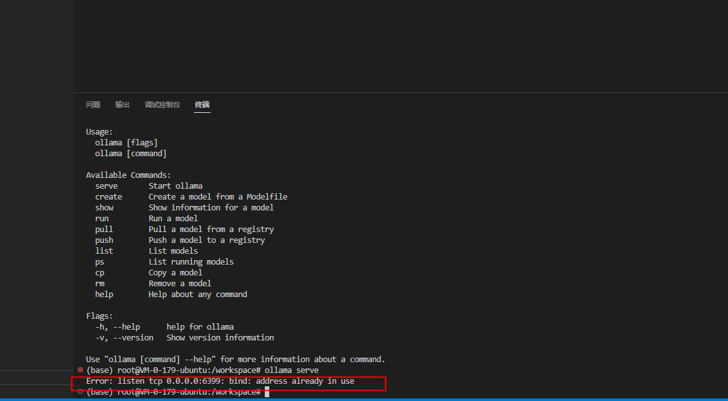This screenshot has width=728, height=401.
Task: Select the 终端 (Terminal) tab
Action: pos(202,105)
